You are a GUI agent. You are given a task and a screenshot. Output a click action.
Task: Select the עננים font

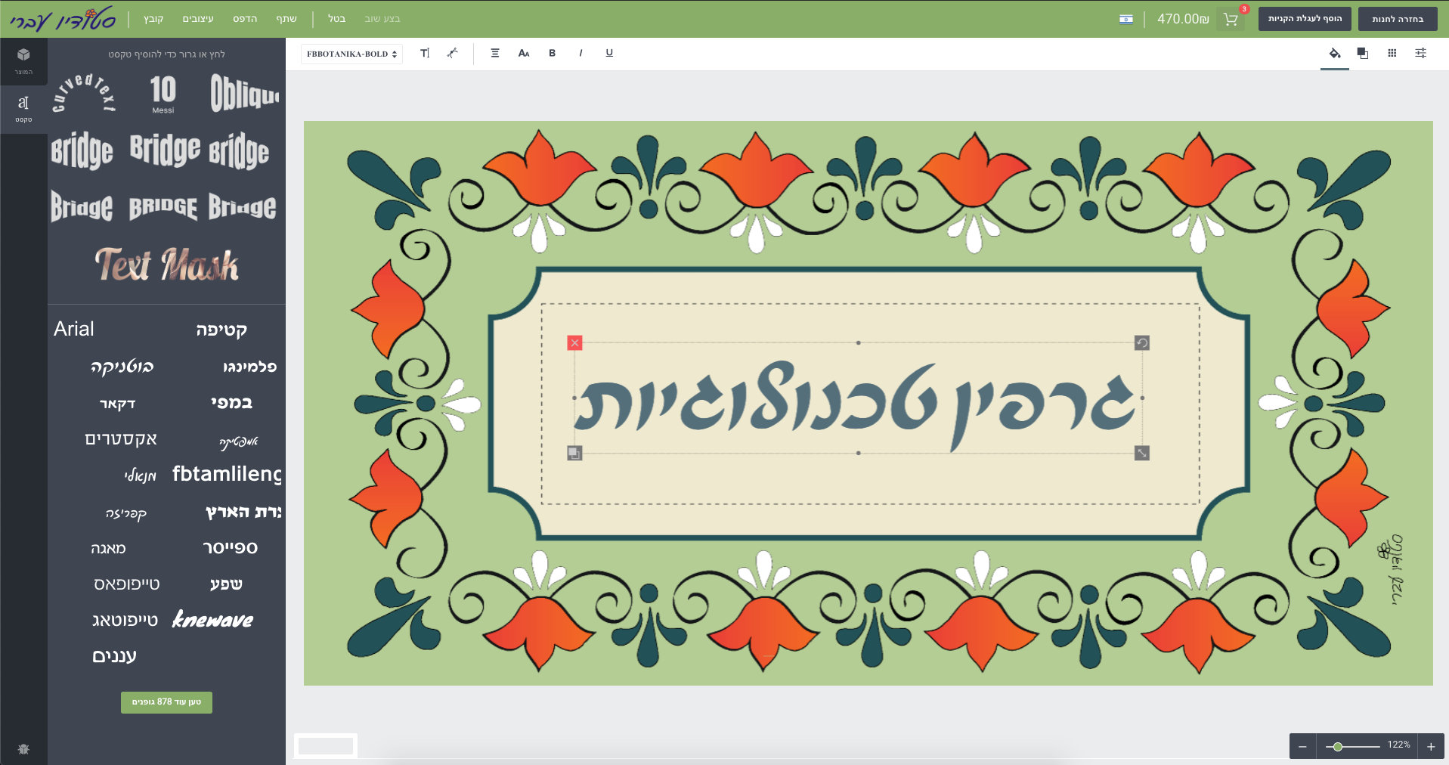114,656
